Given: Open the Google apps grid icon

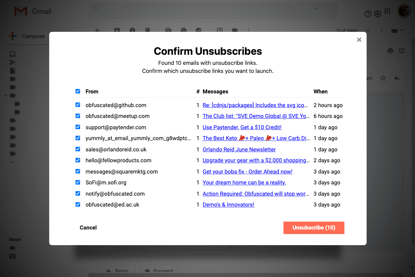Looking at the screenshot, I should [387, 11].
